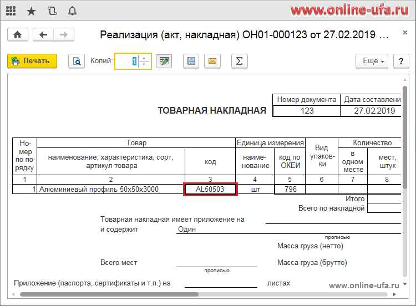The width and height of the screenshot is (416, 306).
Task: Open print preview magnifier icon
Action: [77, 61]
